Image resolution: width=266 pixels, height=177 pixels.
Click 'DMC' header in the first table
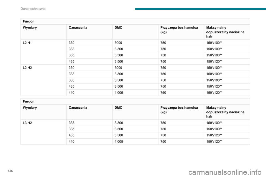pyautogui.click(x=118, y=28)
